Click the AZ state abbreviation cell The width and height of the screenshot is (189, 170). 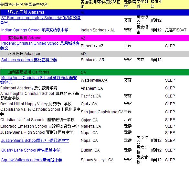click(83, 38)
